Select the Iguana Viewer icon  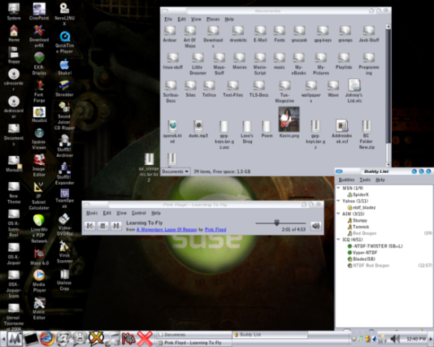pyautogui.click(x=39, y=133)
